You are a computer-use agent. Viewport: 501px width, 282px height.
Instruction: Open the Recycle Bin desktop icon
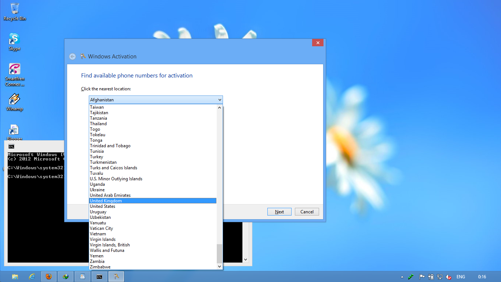(15, 12)
